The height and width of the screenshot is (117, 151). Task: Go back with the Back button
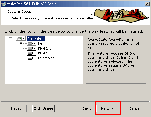(x=84, y=108)
